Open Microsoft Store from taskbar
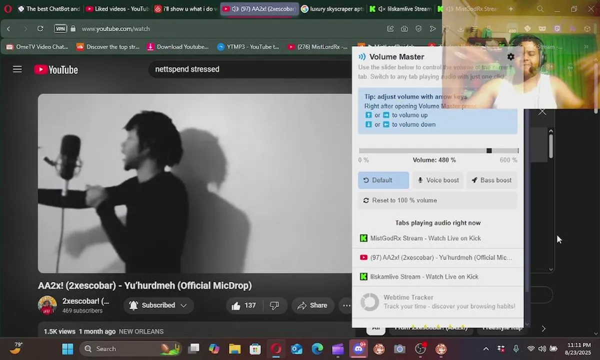Image resolution: width=600 pixels, height=360 pixels. (255, 348)
